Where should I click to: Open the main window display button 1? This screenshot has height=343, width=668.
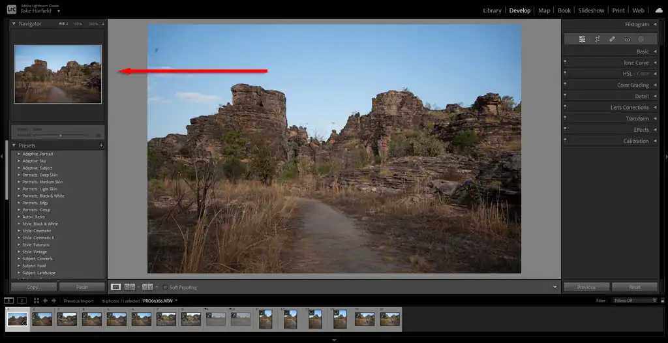8,301
